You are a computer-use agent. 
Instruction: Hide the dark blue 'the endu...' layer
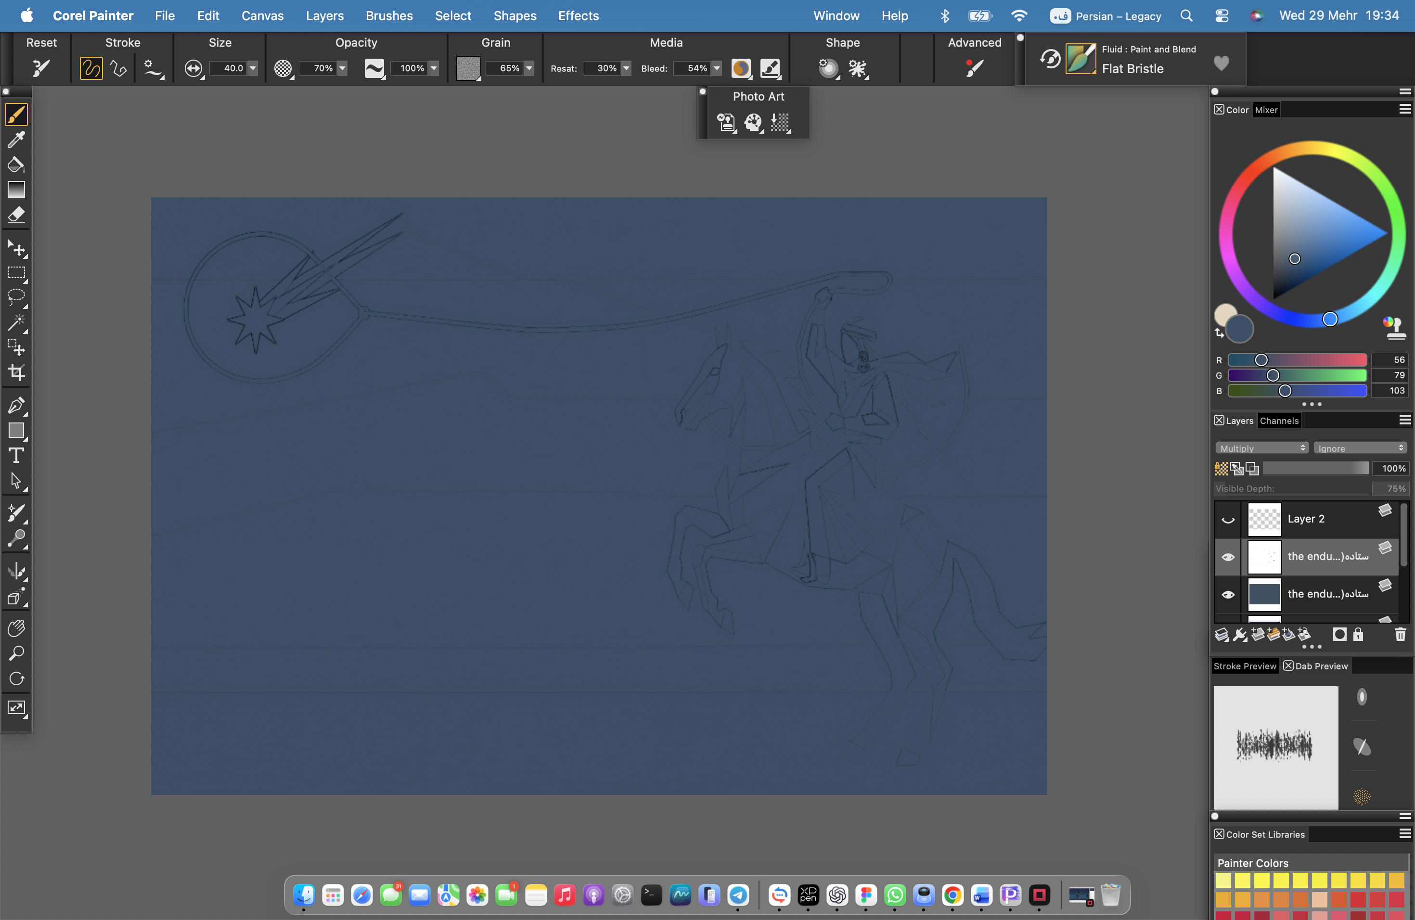(x=1228, y=595)
